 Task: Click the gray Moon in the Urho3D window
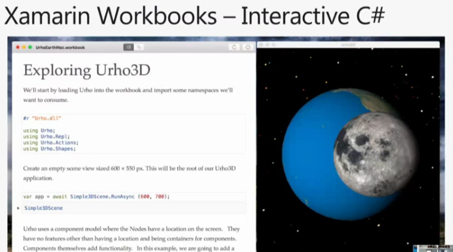click(x=376, y=154)
